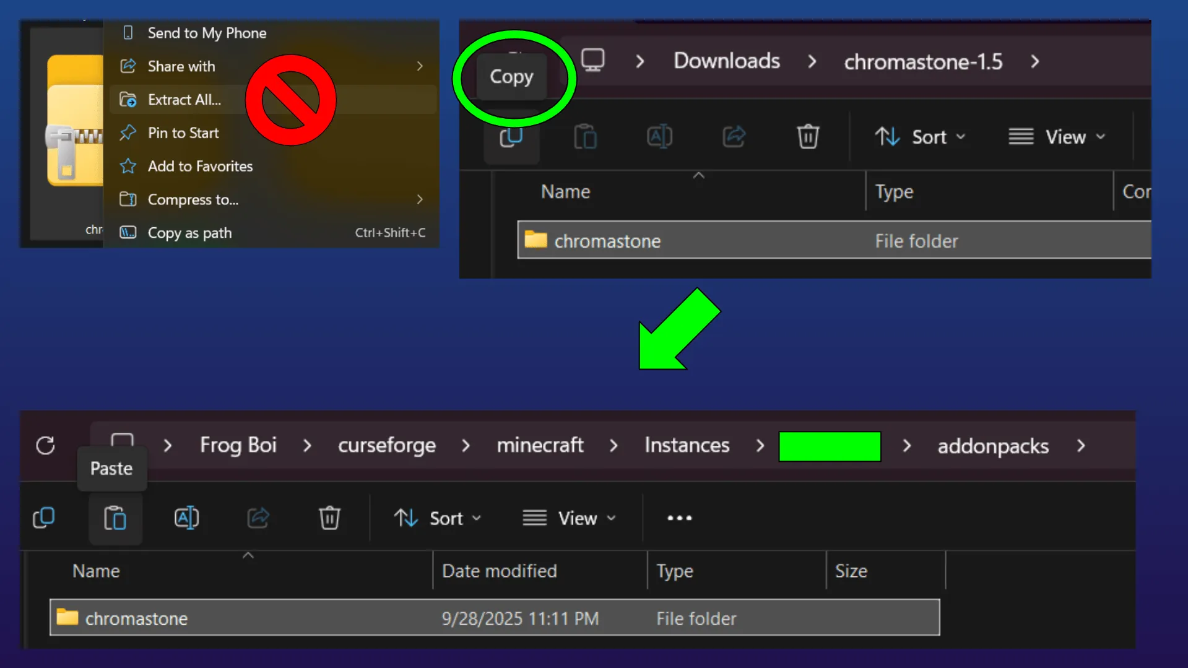Select Copy as path menu entry
This screenshot has height=668, width=1188.
189,233
